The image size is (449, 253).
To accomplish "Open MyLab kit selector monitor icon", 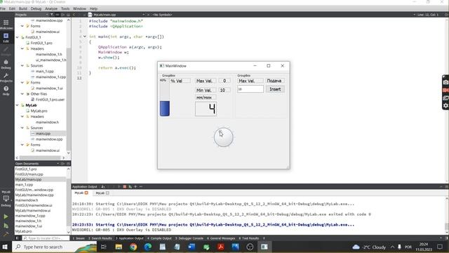I will (6, 198).
